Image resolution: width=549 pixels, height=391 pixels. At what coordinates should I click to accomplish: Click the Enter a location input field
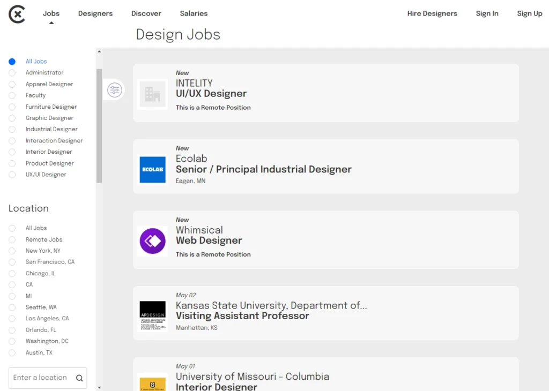(x=48, y=378)
